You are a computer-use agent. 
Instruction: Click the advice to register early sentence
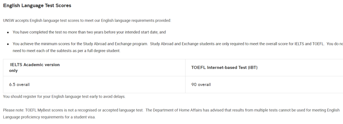(64, 96)
